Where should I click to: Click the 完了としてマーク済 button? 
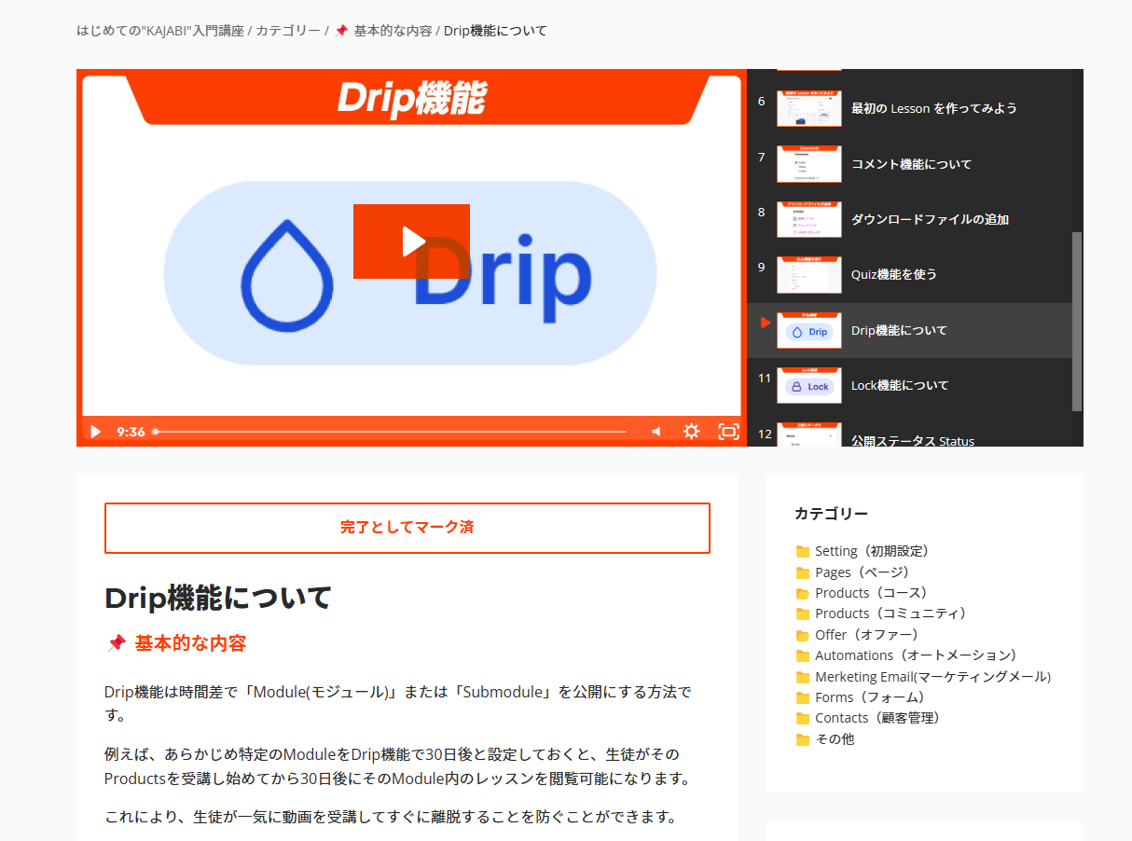(x=407, y=528)
